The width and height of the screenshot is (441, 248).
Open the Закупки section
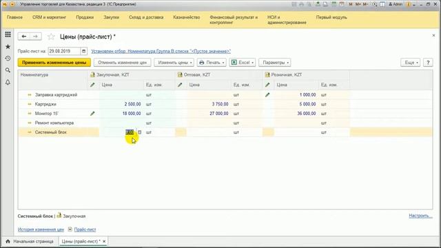coord(112,17)
